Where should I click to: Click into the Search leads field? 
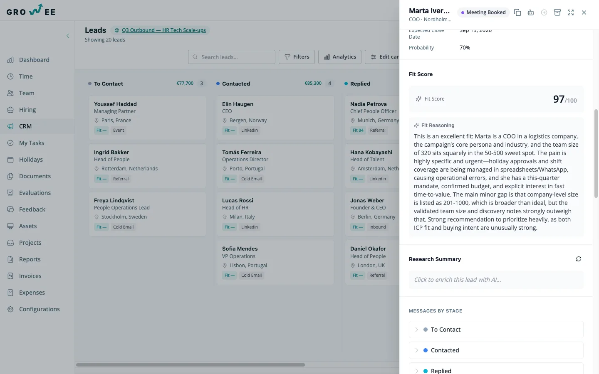(x=232, y=57)
